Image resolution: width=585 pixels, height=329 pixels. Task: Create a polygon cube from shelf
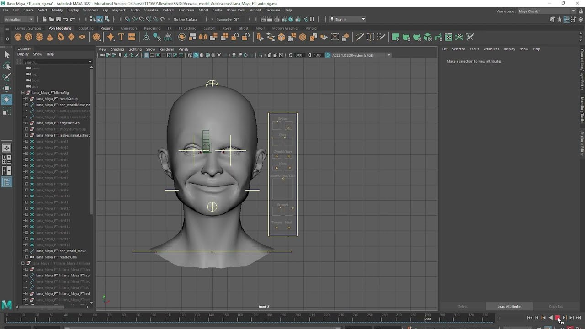[29, 37]
